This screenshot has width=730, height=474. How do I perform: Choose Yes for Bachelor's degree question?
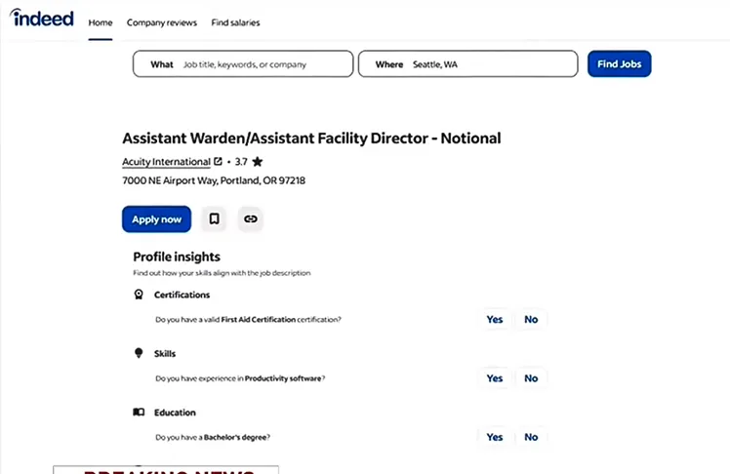[x=495, y=437]
